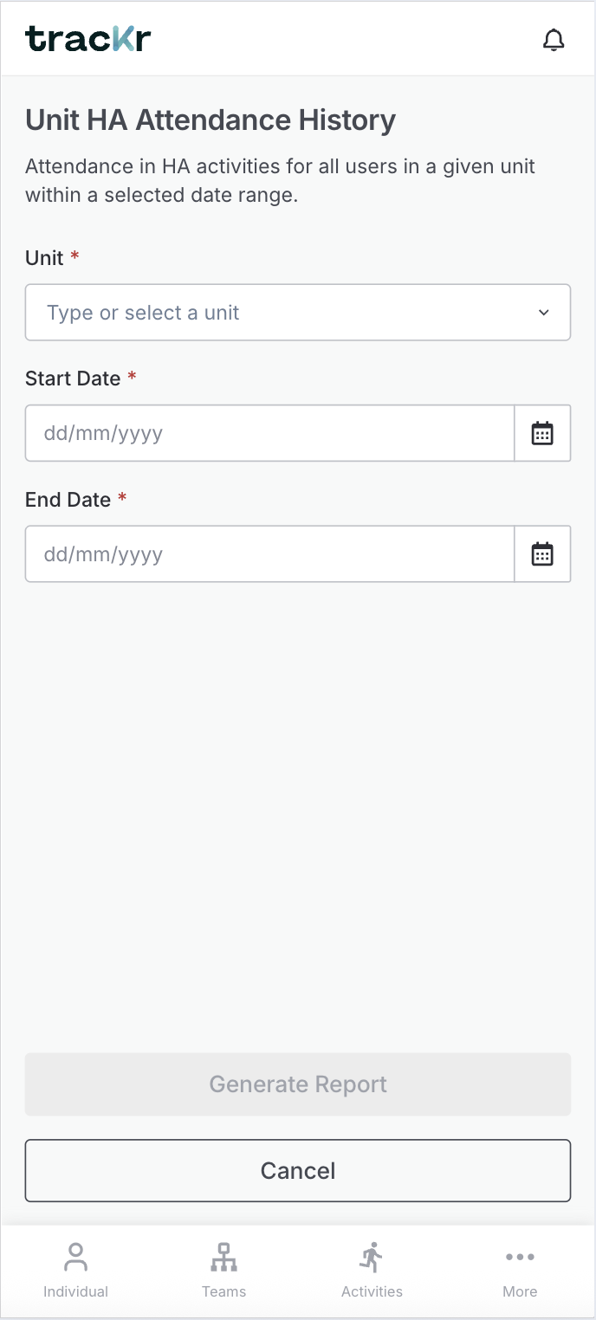Switch to the Individual tab label

click(75, 1291)
